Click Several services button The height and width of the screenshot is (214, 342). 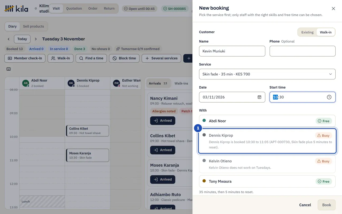click(161, 58)
